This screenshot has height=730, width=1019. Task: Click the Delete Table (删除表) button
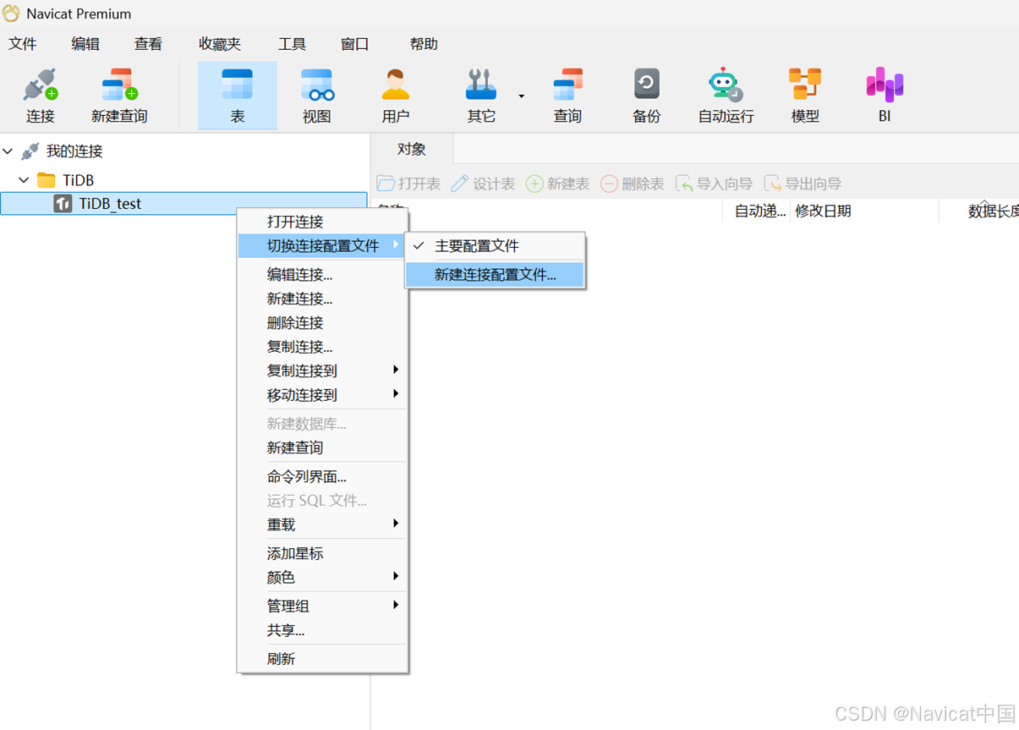pos(633,184)
